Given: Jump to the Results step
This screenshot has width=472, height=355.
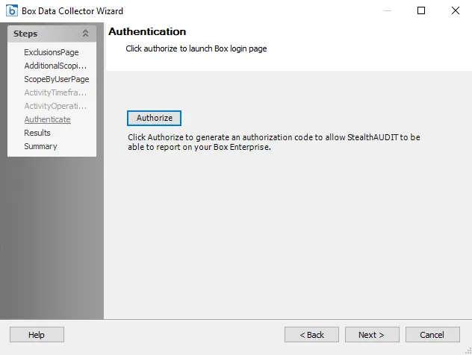Looking at the screenshot, I should [37, 133].
